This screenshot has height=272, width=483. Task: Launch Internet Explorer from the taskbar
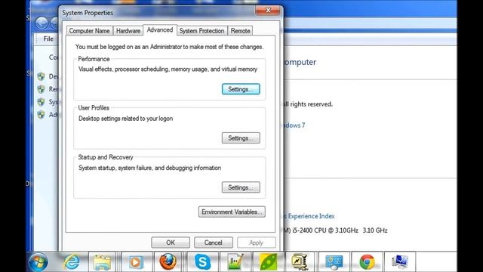tap(72, 262)
